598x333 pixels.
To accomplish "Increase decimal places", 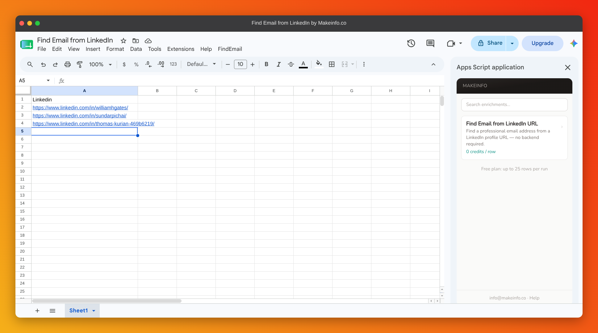I will [x=161, y=64].
